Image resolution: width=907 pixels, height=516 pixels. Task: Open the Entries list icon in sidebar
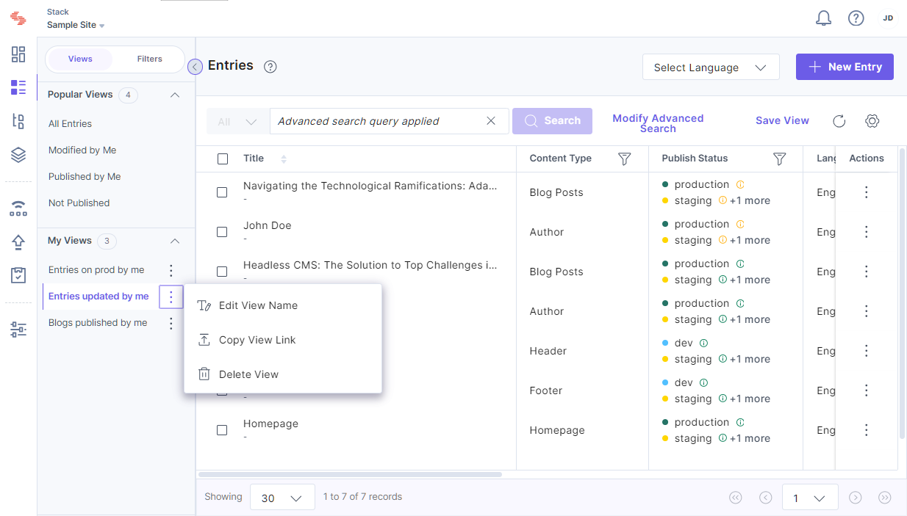(18, 88)
